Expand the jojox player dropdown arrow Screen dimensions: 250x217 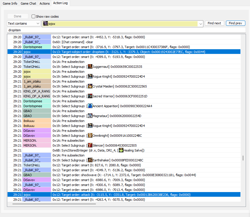click(x=200, y=24)
